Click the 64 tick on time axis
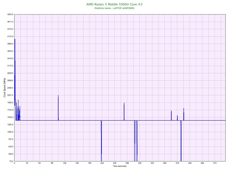The width and height of the screenshot is (229, 172). click(39, 163)
